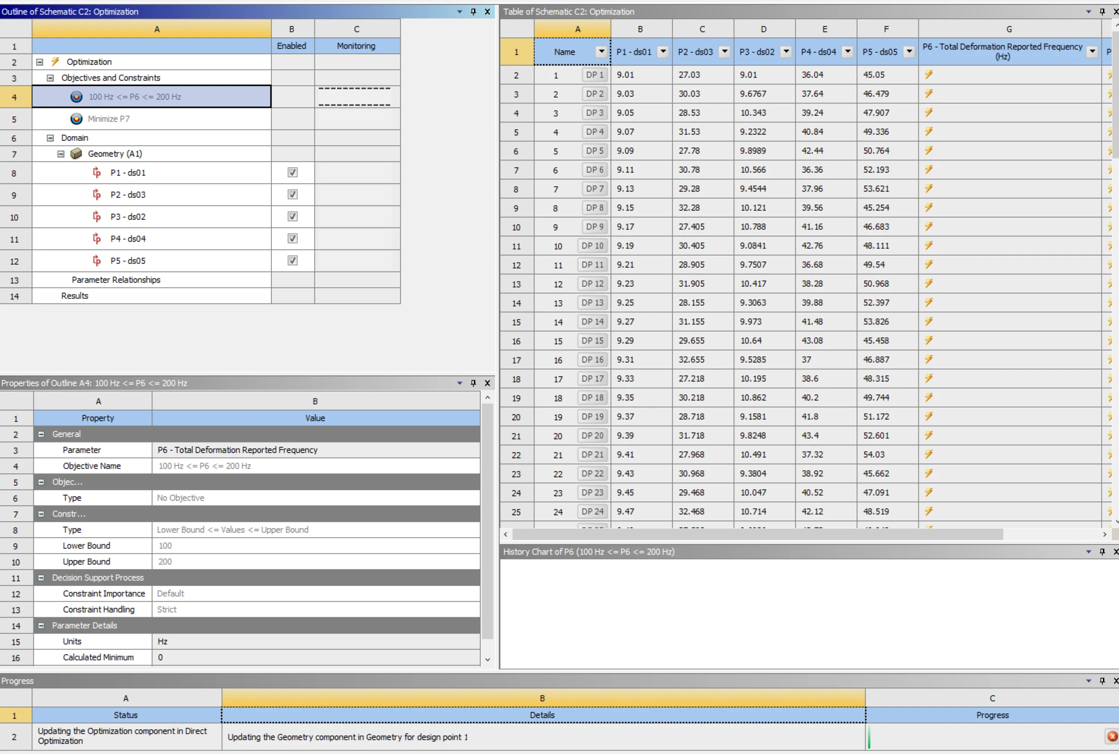Click the parameter icon beside P1 - ds01
The width and height of the screenshot is (1119, 754).
[x=96, y=173]
